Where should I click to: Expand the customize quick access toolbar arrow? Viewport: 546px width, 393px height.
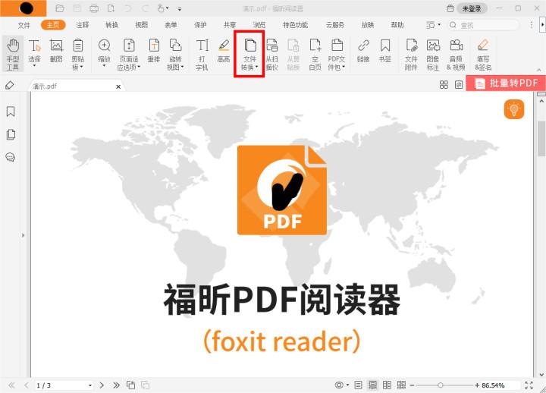pyautogui.click(x=180, y=8)
